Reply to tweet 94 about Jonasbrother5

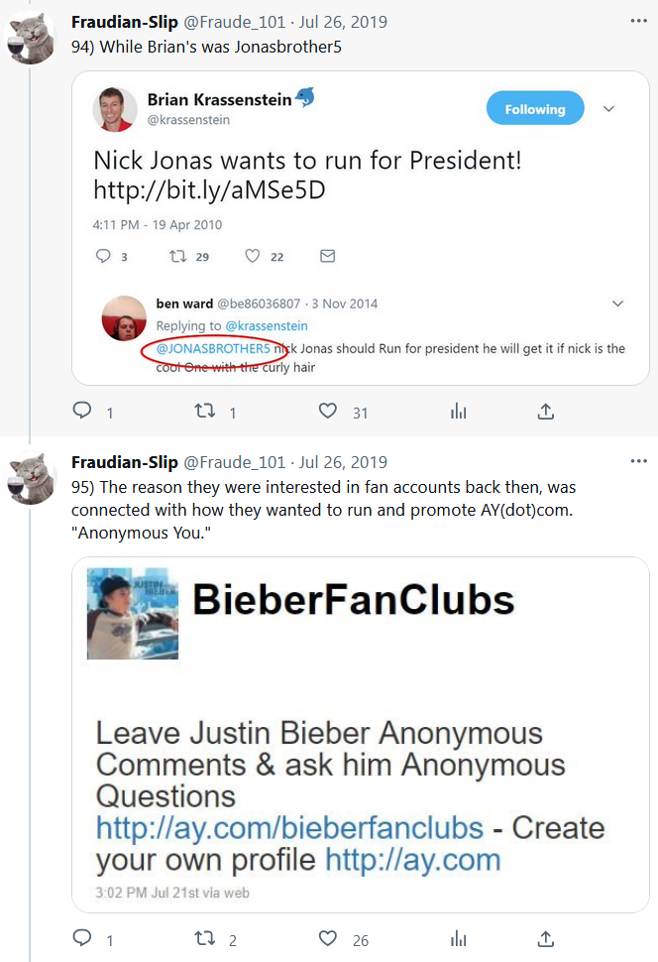pos(83,412)
